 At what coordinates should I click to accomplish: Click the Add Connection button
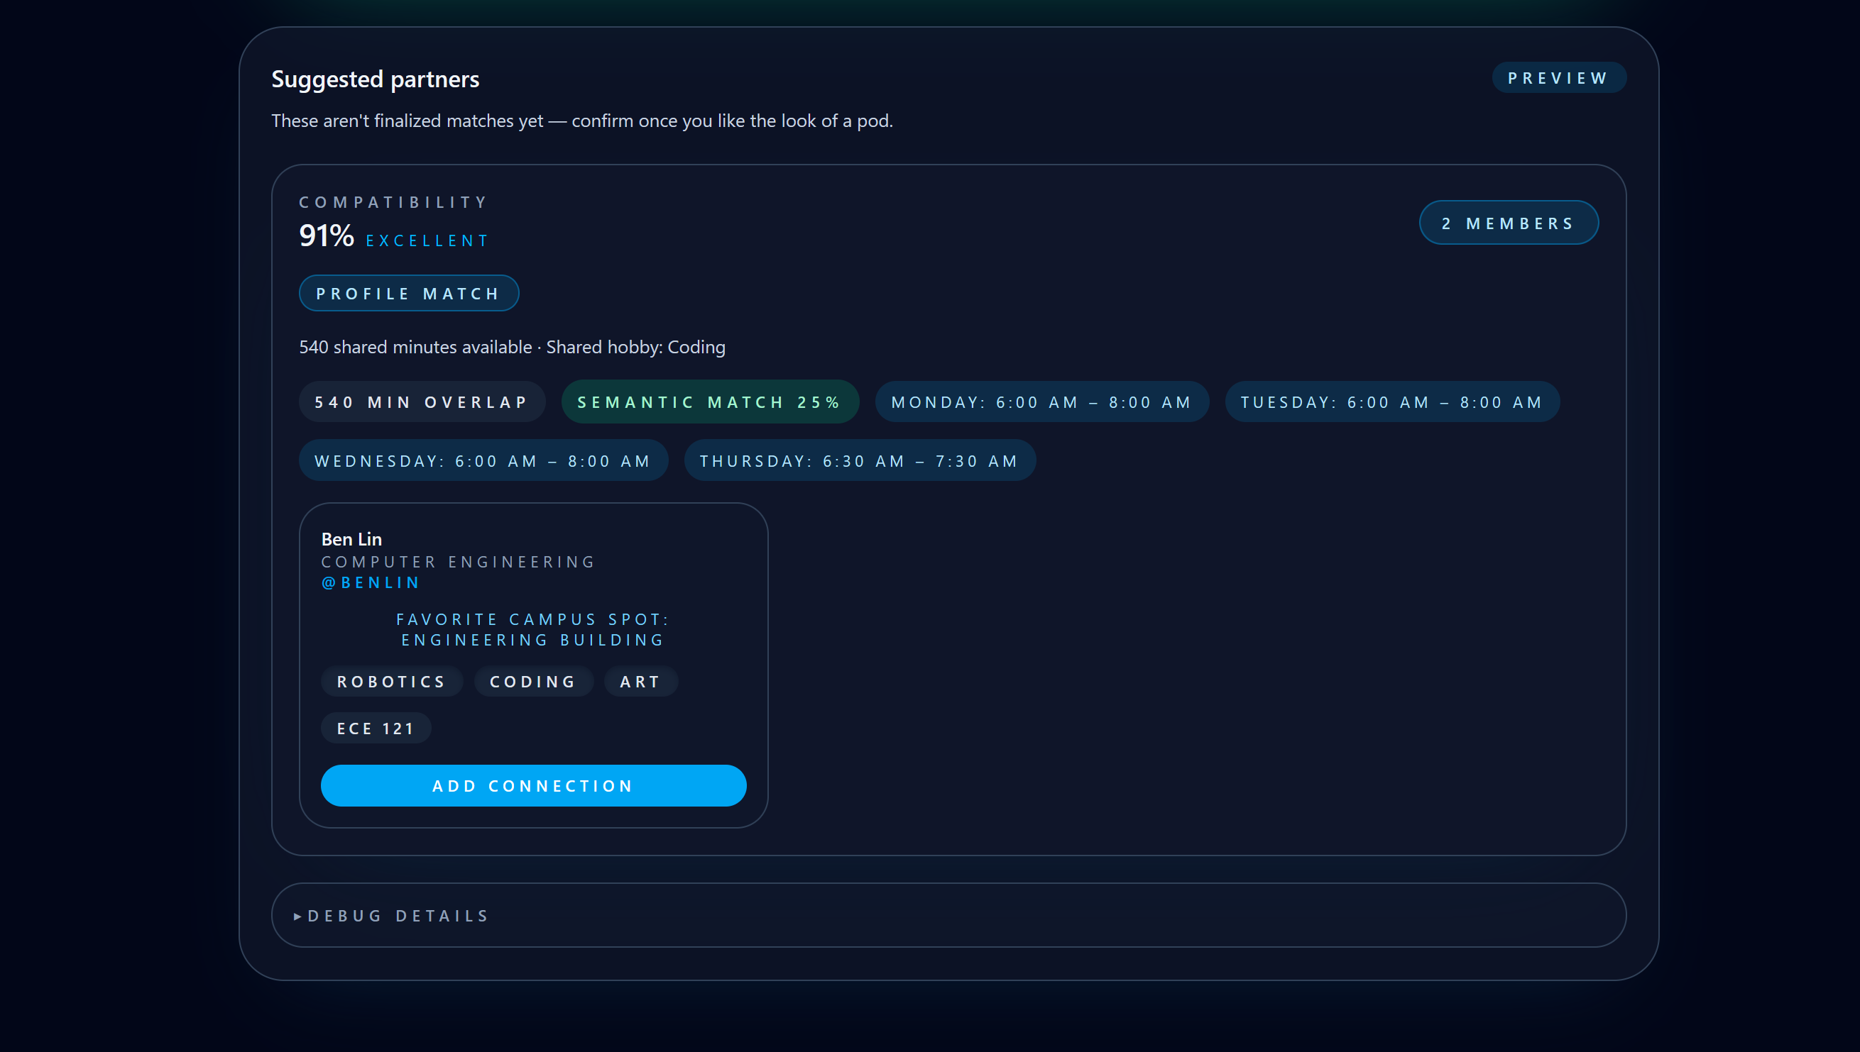[x=532, y=785]
